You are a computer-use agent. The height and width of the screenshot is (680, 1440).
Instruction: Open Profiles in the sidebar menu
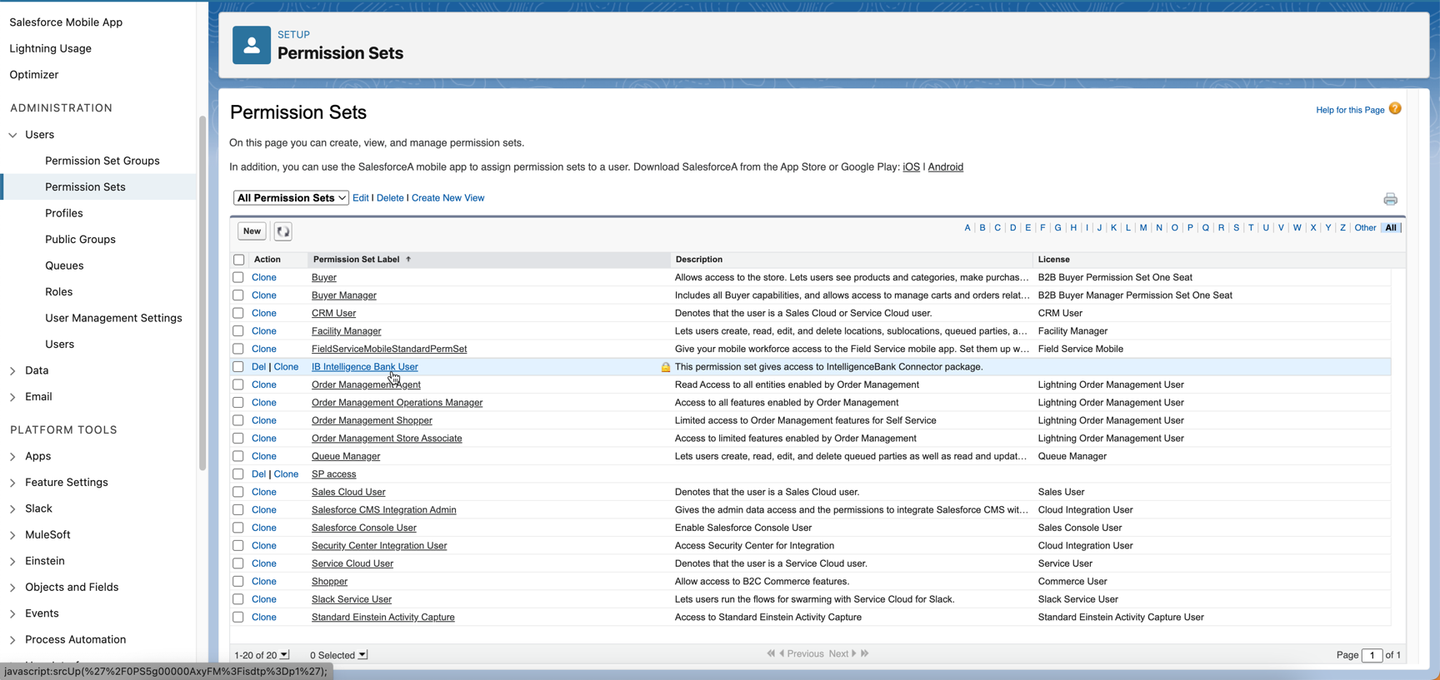64,213
